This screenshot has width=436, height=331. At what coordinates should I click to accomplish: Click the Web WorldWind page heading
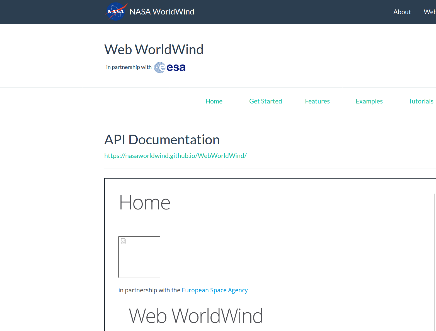(154, 50)
